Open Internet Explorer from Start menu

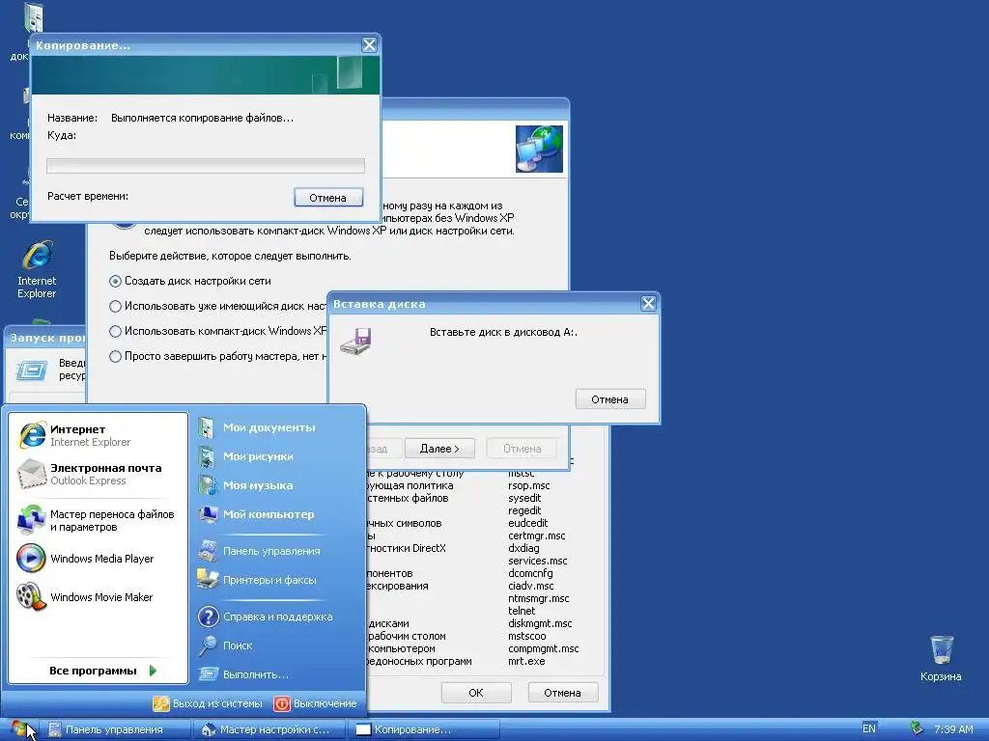pyautogui.click(x=98, y=435)
